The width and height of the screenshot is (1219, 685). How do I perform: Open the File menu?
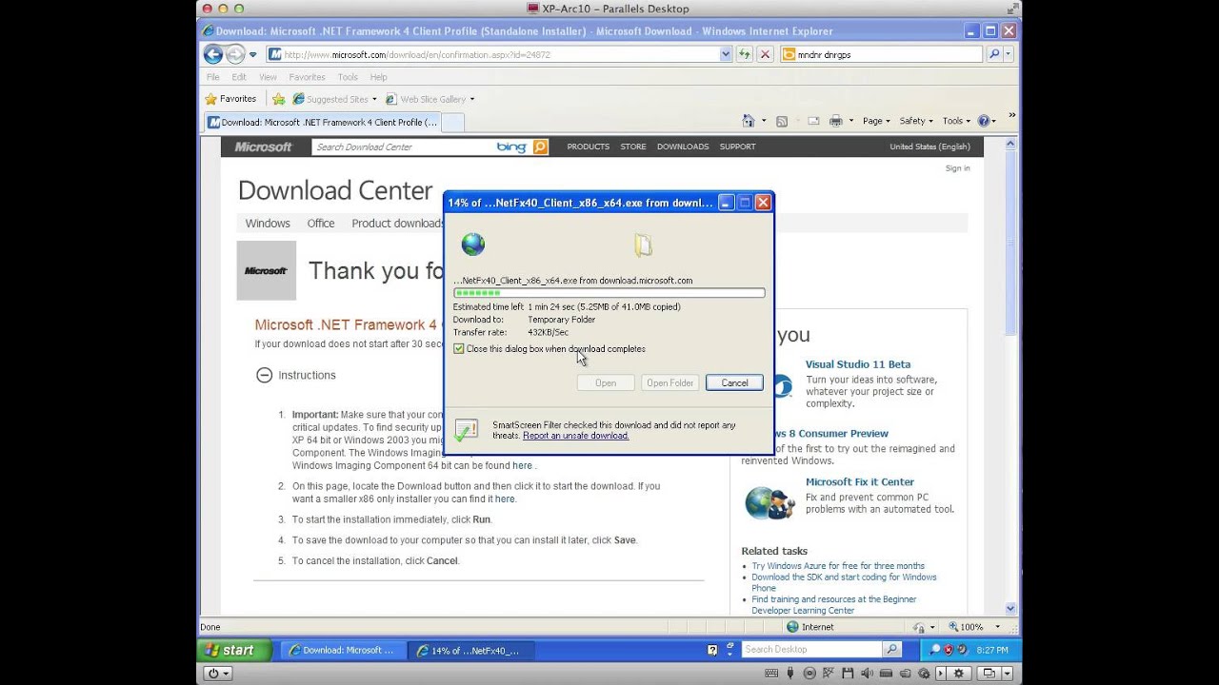click(212, 77)
